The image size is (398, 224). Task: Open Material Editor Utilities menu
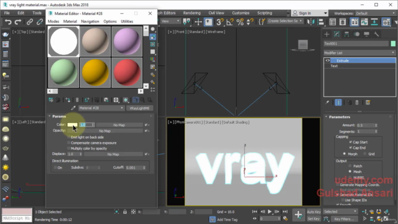pyautogui.click(x=127, y=21)
